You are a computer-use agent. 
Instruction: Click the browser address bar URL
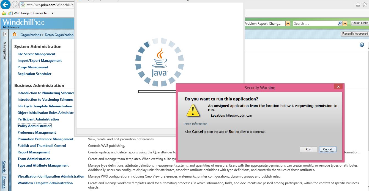50,5
